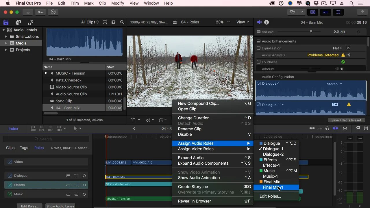Choose Reveal in Browser
The width and height of the screenshot is (370, 208).
pyautogui.click(x=212, y=201)
